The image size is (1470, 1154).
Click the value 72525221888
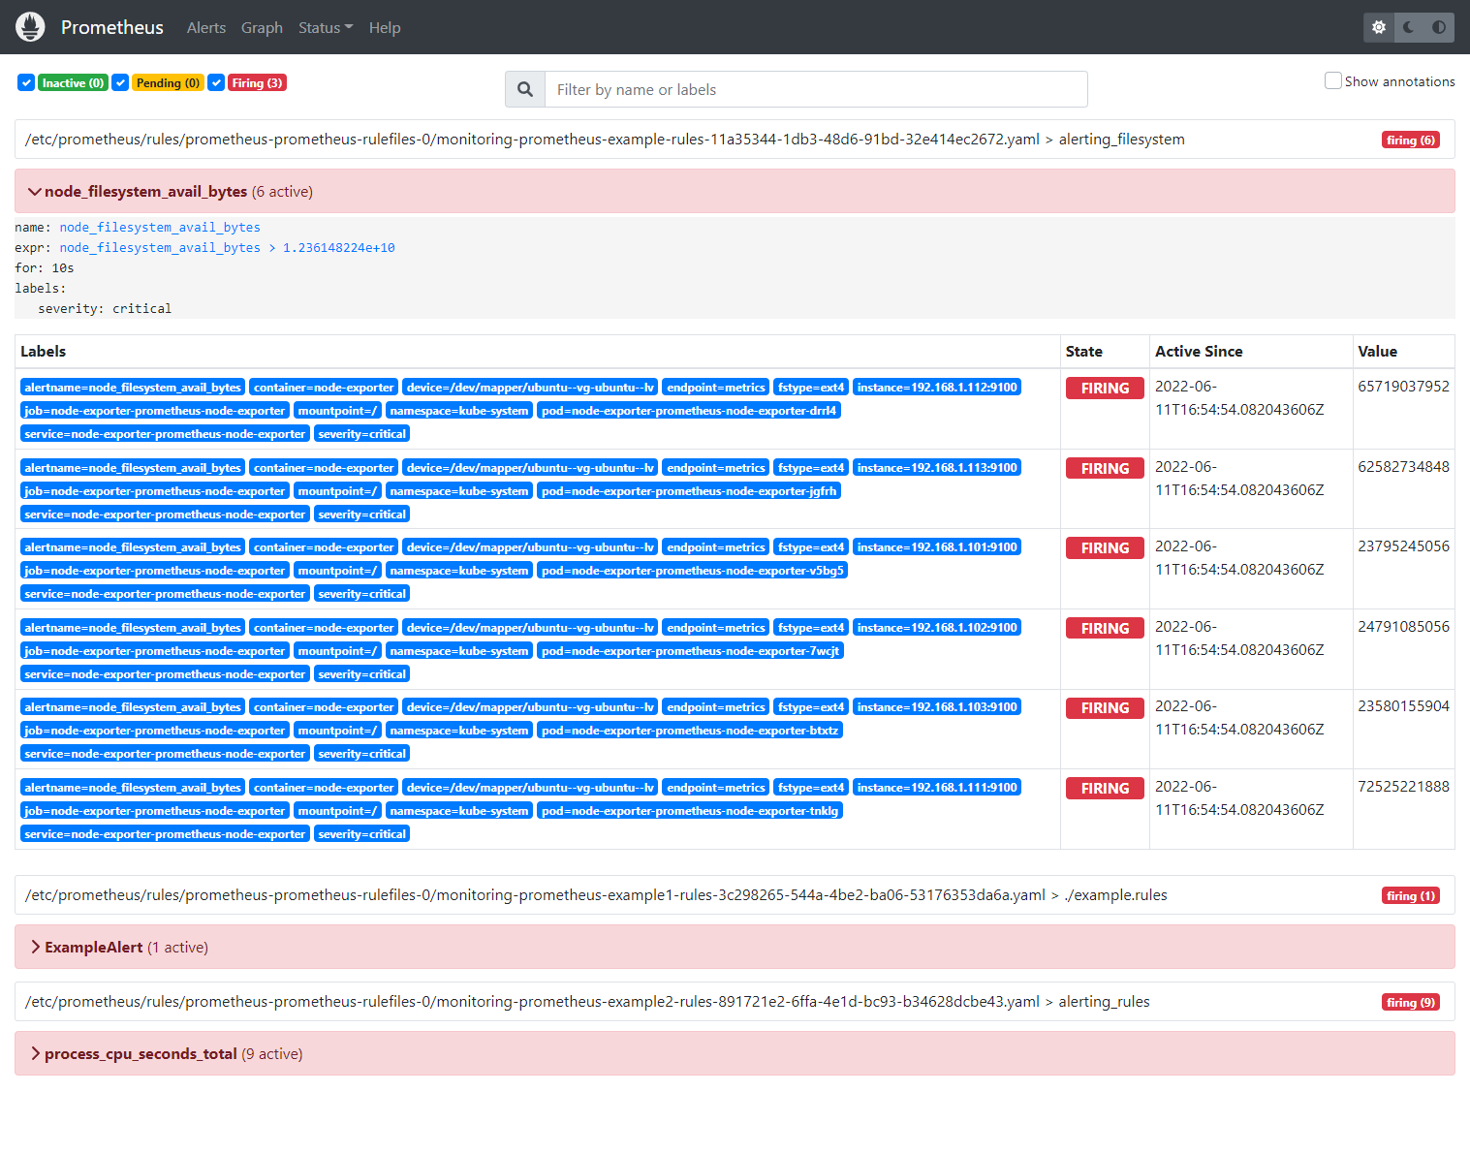click(x=1403, y=786)
